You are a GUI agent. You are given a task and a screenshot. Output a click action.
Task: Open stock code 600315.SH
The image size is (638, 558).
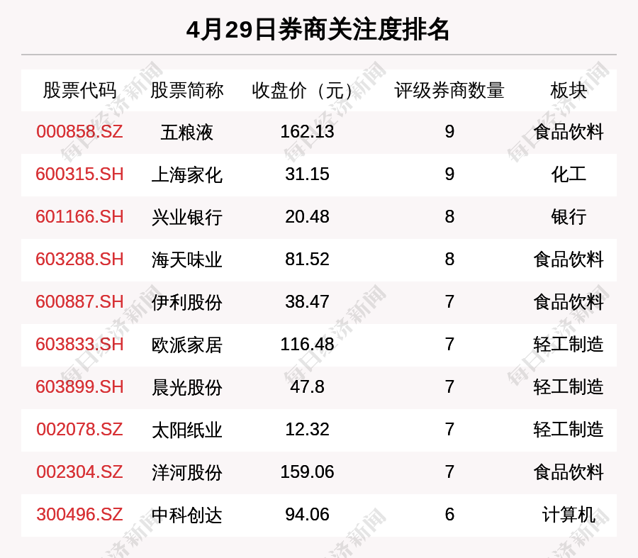pyautogui.click(x=79, y=174)
